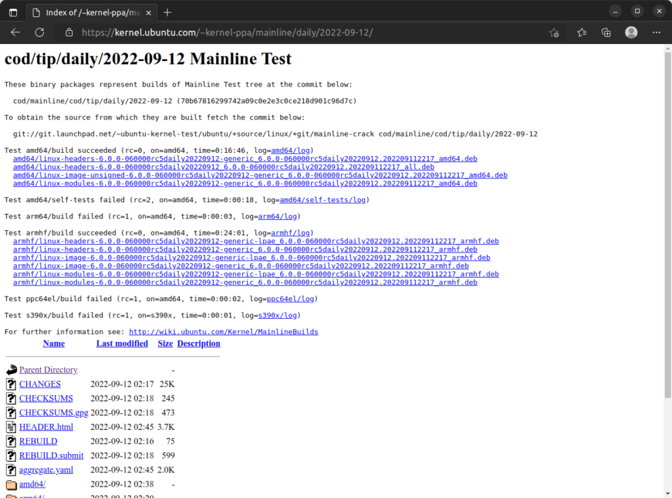Viewport: 672px width, 498px height.
Task: Open the browser profile menu
Action: point(631,33)
